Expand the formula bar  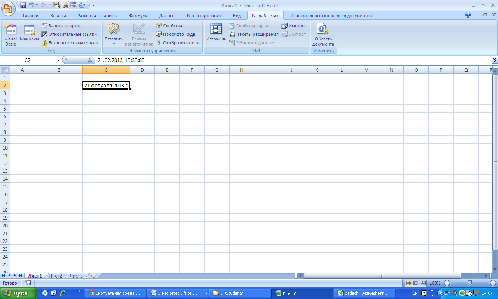[x=494, y=60]
